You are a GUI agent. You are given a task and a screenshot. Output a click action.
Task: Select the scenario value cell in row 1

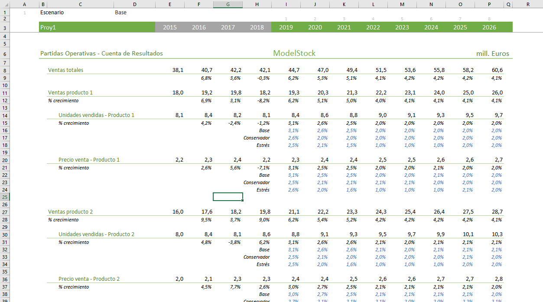click(x=121, y=13)
